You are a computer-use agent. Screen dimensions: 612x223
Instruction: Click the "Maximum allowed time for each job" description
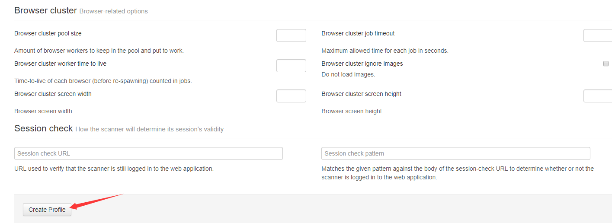pos(385,51)
